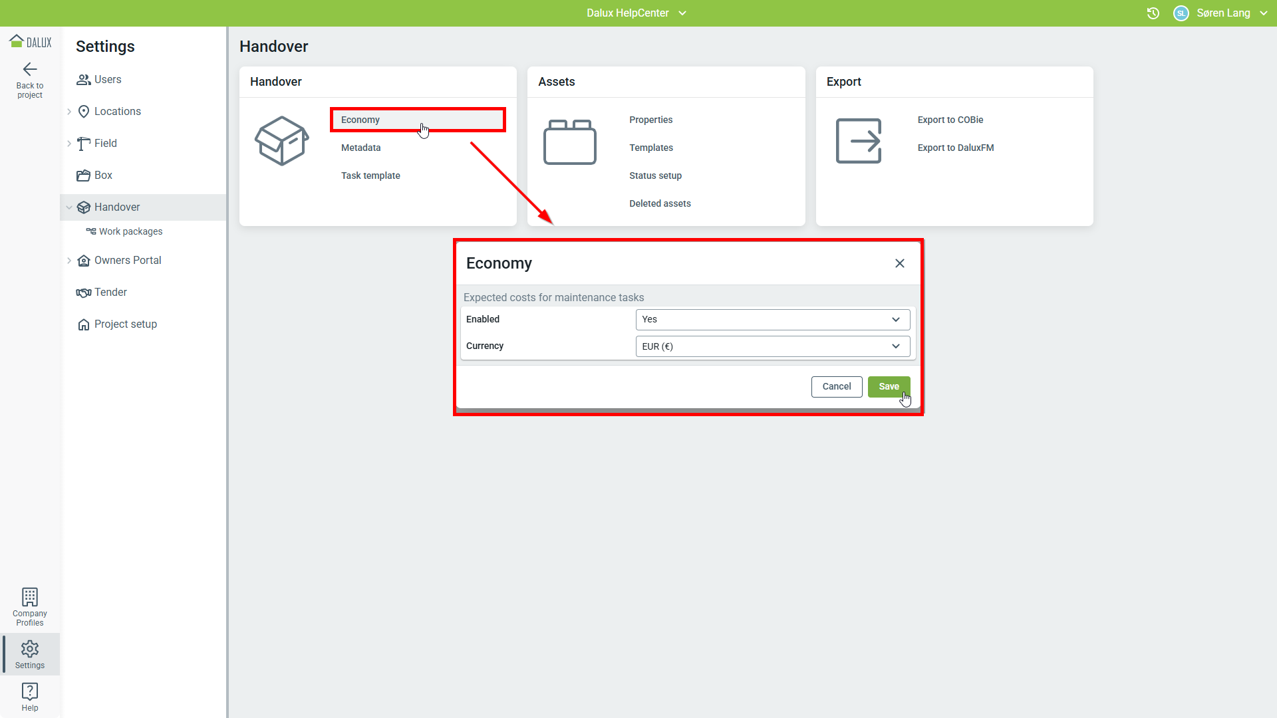Click the Back to project arrow icon
This screenshot has height=718, width=1277.
[30, 69]
